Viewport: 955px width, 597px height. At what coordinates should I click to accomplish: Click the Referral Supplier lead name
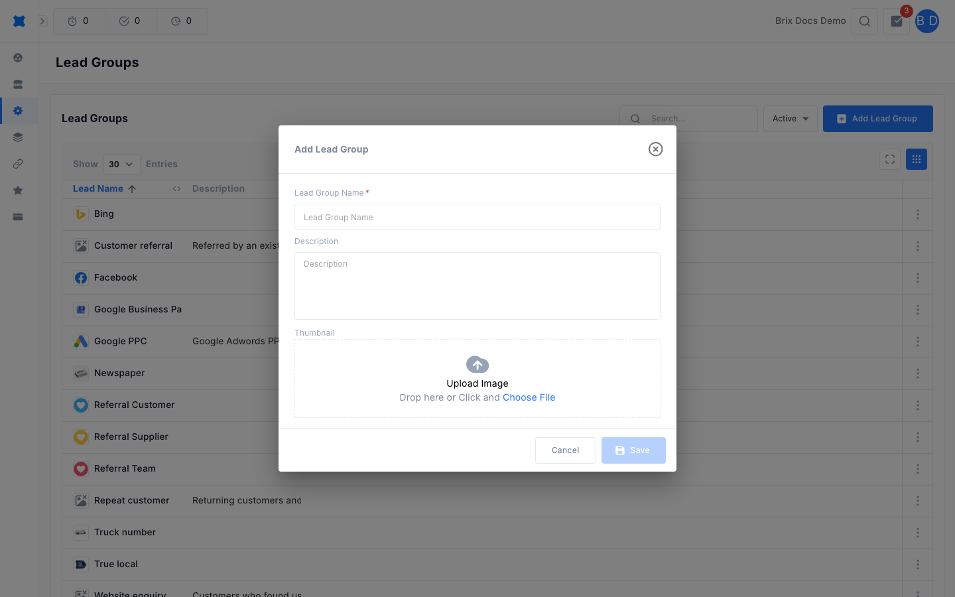(x=131, y=436)
